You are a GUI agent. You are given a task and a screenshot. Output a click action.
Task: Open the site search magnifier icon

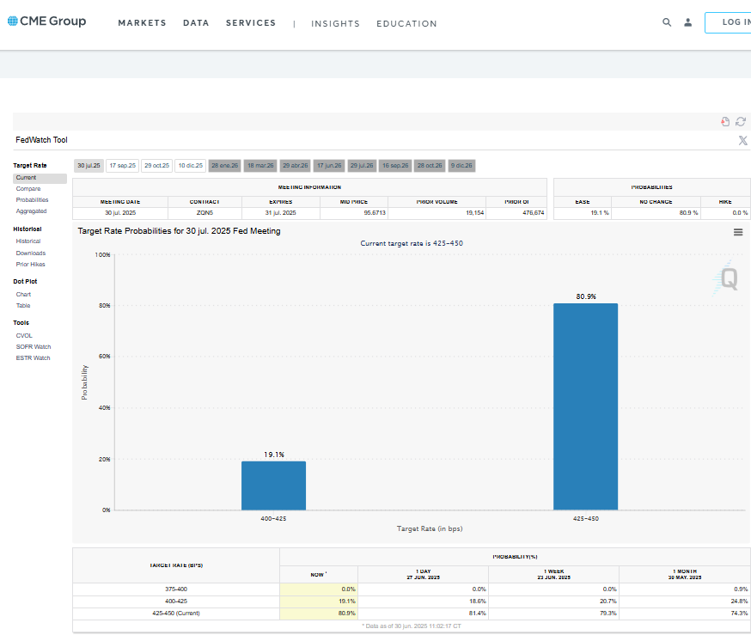tap(667, 22)
